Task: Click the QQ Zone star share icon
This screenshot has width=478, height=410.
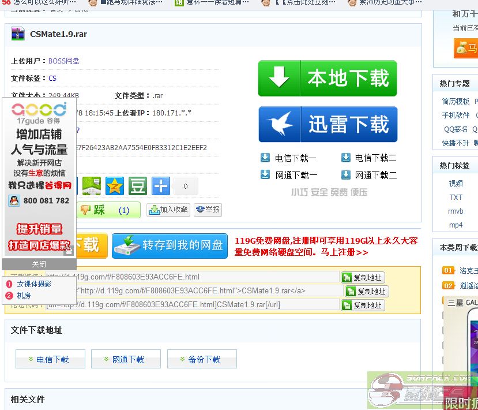Action: 115,186
